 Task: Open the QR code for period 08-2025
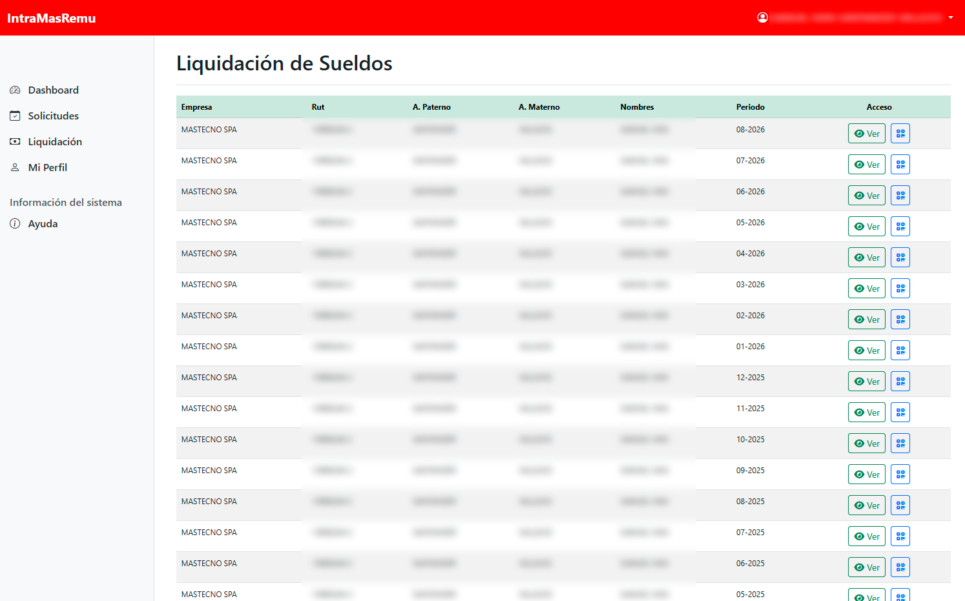(900, 505)
